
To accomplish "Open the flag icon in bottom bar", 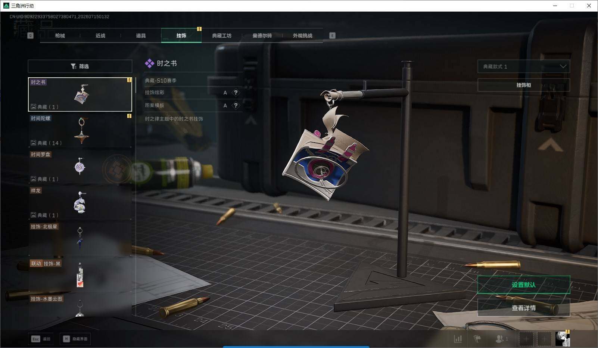I will coord(477,339).
